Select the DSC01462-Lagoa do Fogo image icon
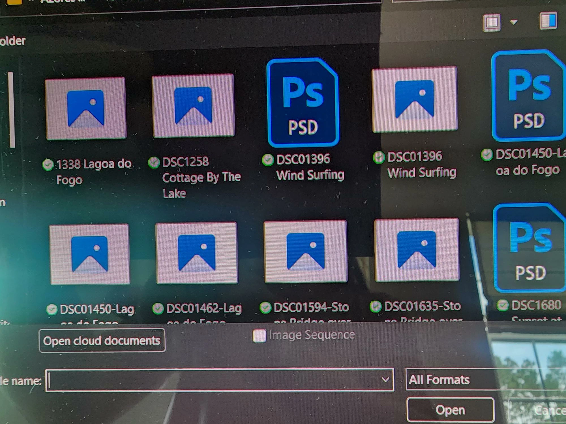 (197, 253)
